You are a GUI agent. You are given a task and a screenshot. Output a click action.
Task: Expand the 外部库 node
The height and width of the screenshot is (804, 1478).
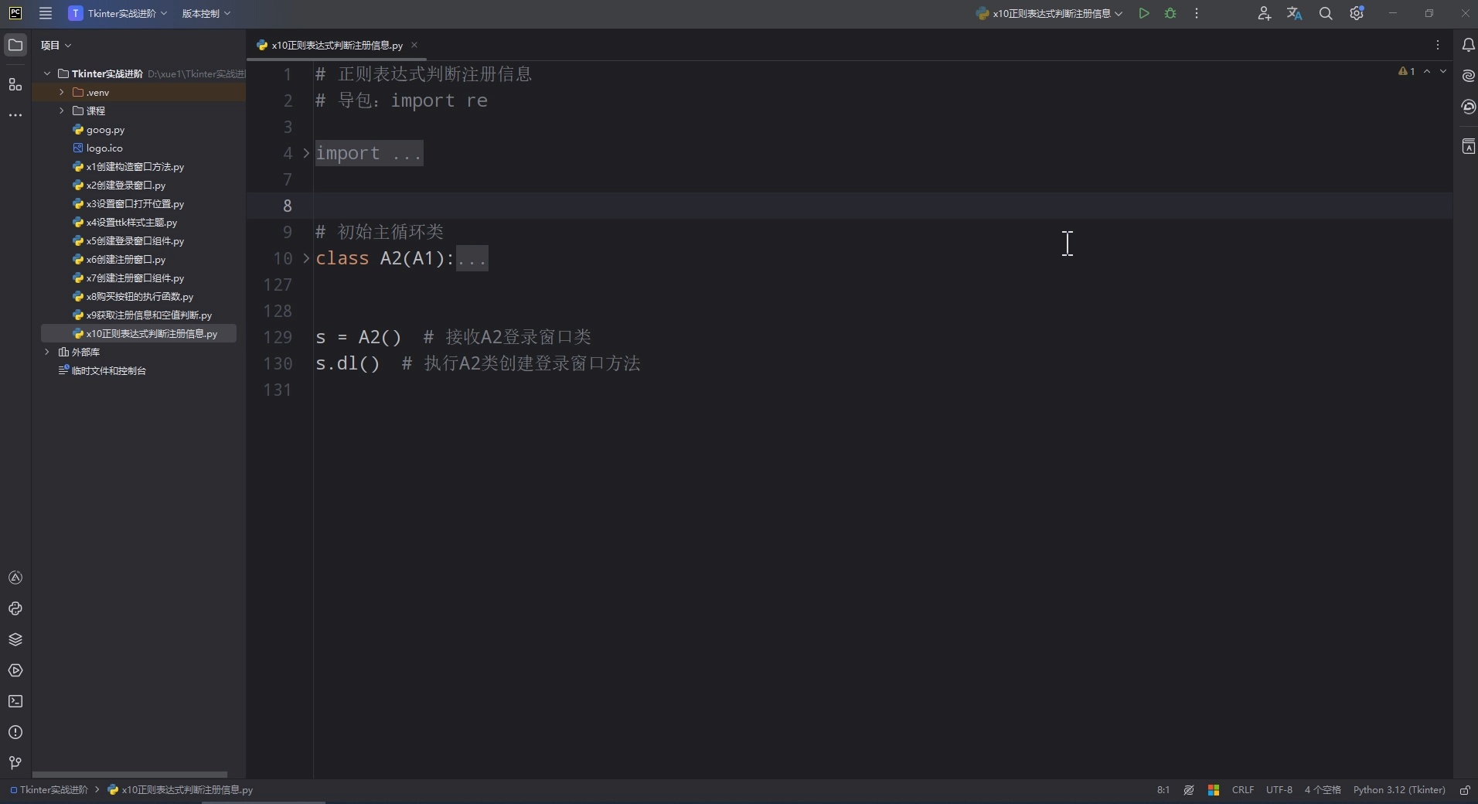click(47, 353)
